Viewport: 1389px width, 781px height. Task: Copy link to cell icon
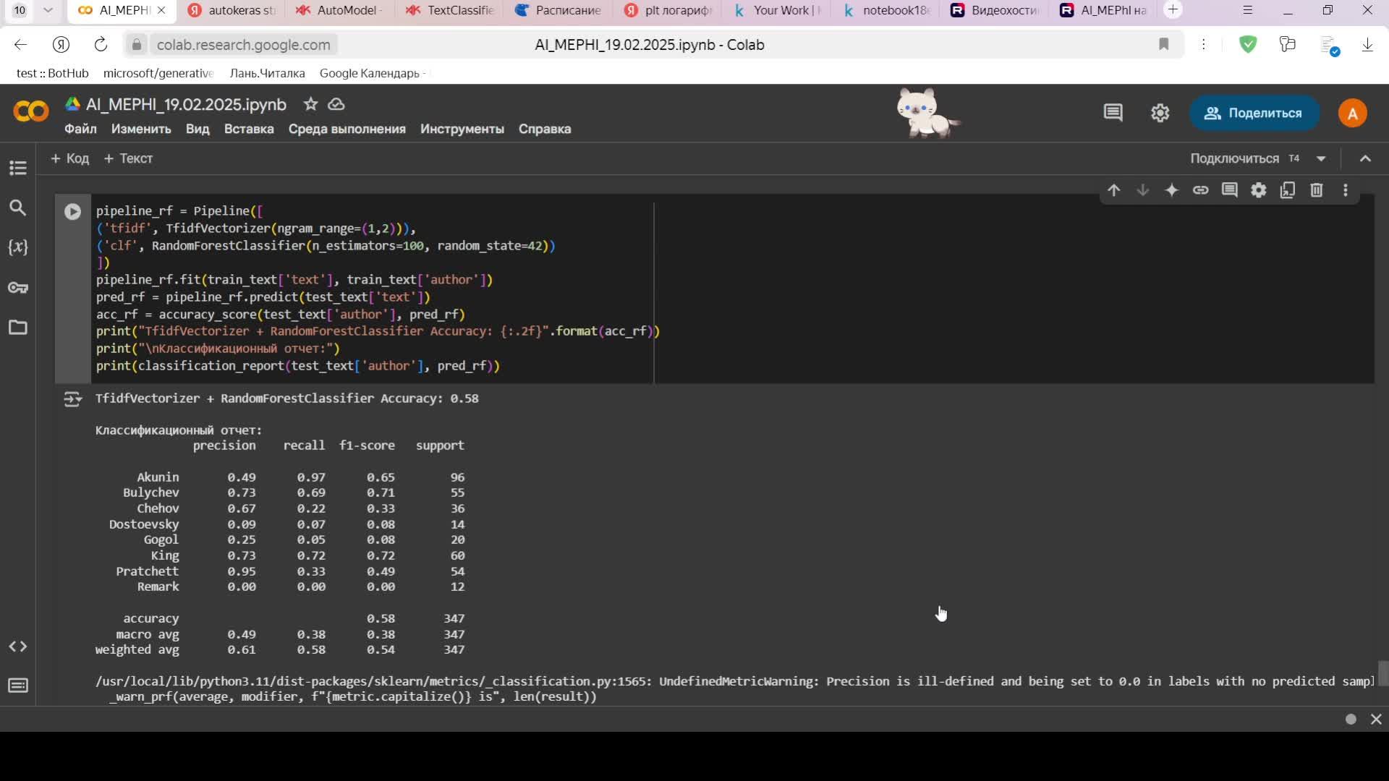[x=1201, y=190]
